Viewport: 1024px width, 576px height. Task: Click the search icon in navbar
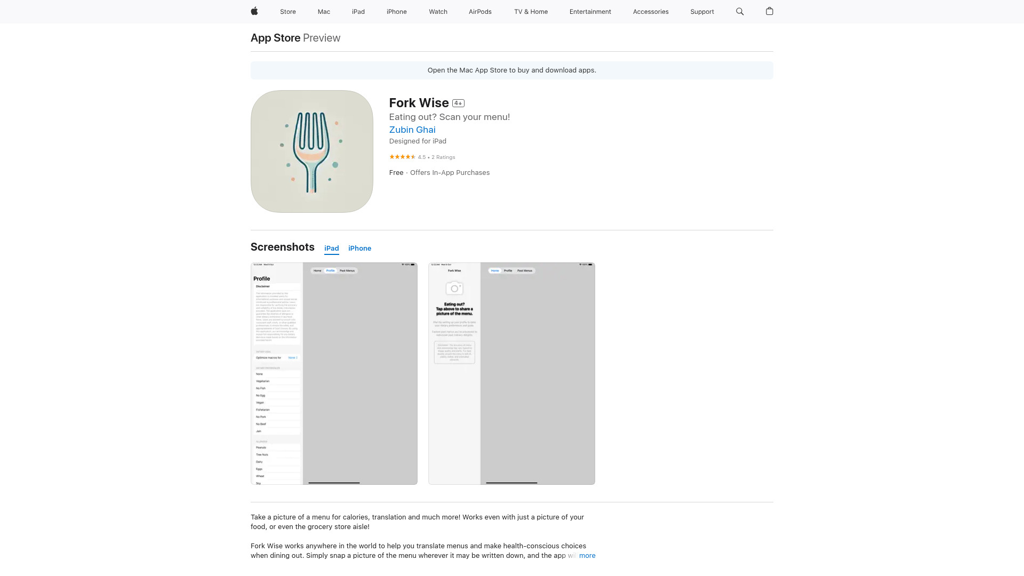point(739,11)
